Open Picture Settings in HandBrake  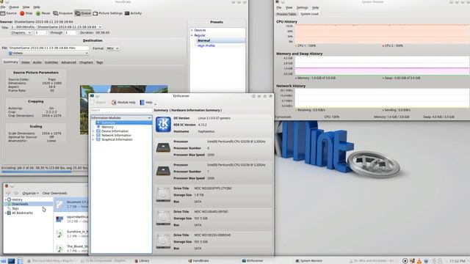tap(108, 13)
